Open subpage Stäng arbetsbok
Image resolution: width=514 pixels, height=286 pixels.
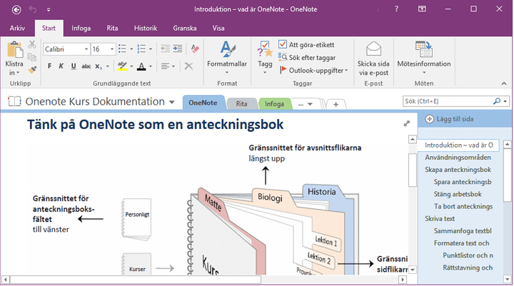458,194
